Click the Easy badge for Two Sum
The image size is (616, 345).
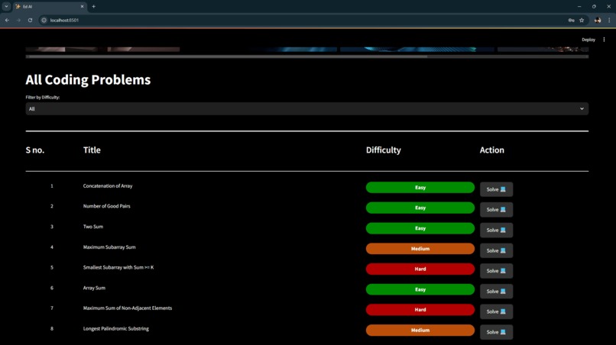(x=420, y=228)
